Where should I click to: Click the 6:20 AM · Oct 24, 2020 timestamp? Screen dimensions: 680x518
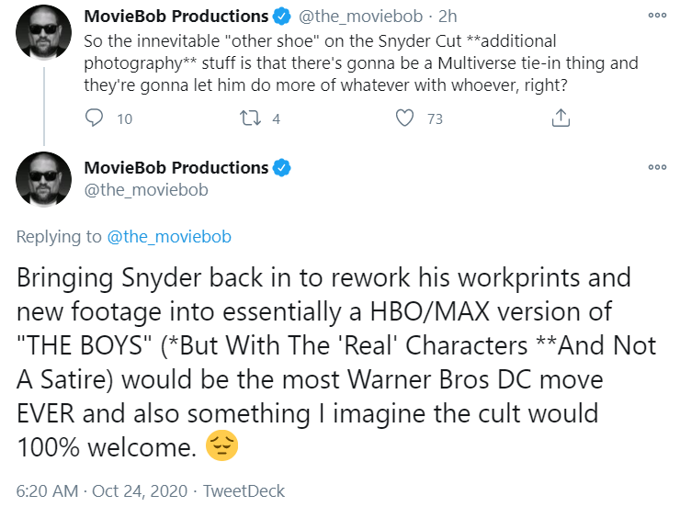point(101,491)
